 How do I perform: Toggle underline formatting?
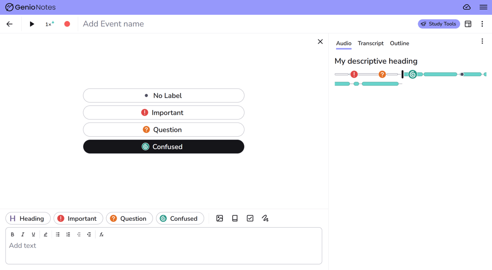(33, 235)
